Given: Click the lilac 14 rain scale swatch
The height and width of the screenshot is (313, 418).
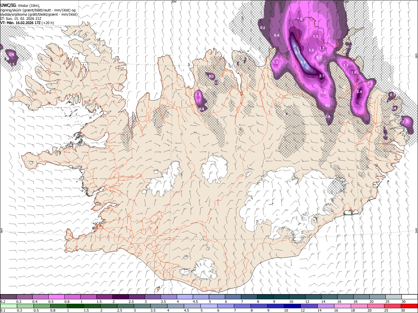Looking at the screenshot, I should click(x=326, y=306).
